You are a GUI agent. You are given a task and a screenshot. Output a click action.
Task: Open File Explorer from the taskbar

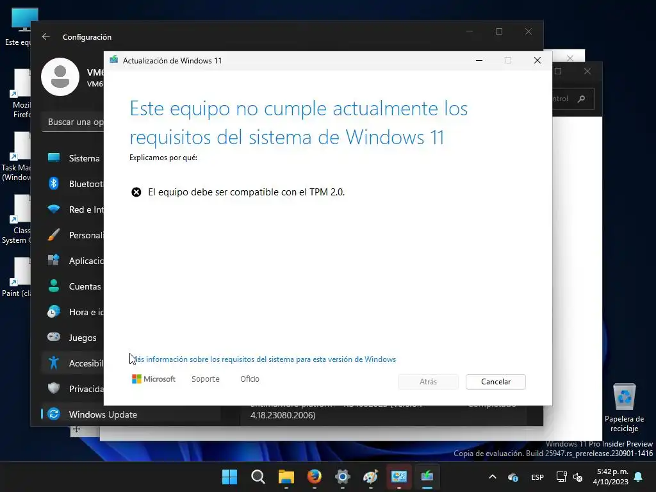286,477
